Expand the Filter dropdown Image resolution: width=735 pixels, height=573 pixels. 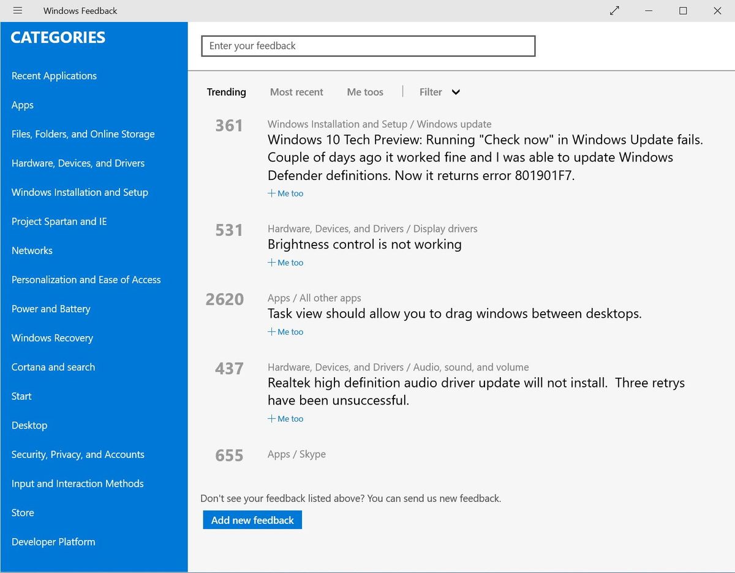(439, 92)
